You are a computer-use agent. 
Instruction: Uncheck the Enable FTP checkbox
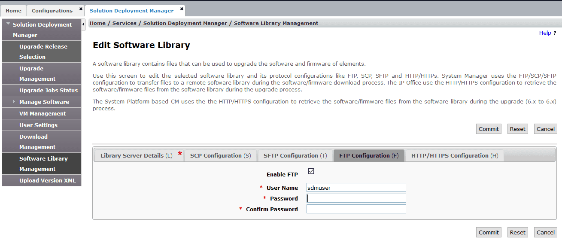click(x=311, y=171)
